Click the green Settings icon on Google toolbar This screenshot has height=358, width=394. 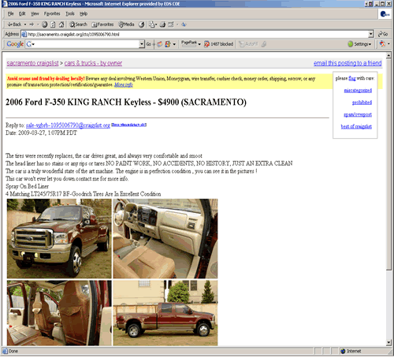(x=350, y=44)
